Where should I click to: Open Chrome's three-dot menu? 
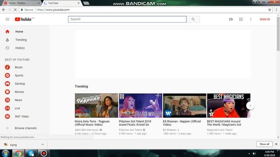coord(276,10)
